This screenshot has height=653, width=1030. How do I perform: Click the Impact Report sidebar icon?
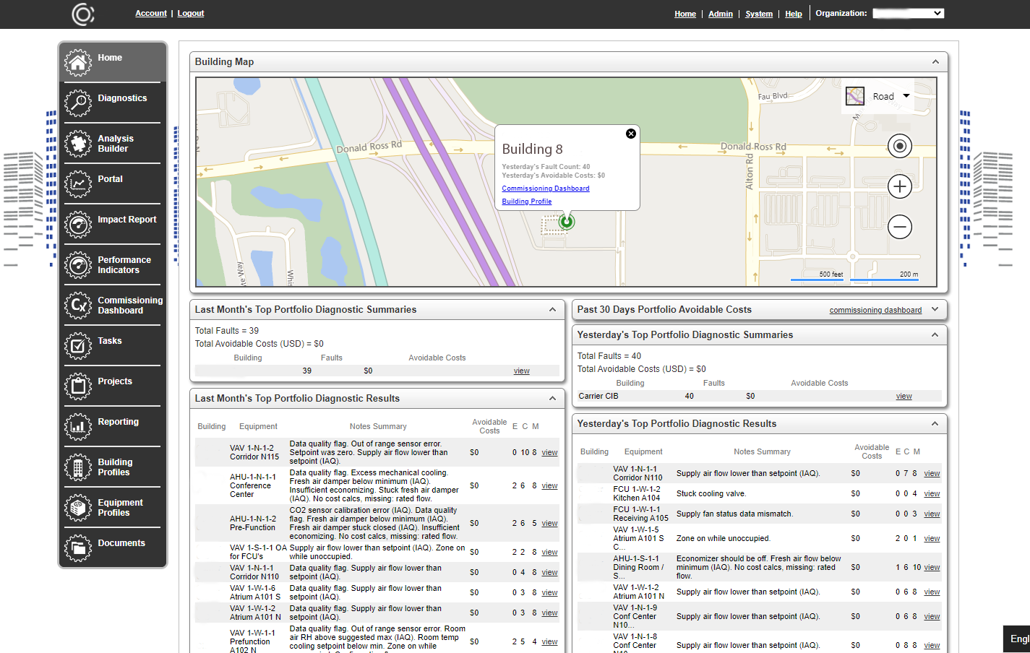click(x=78, y=224)
